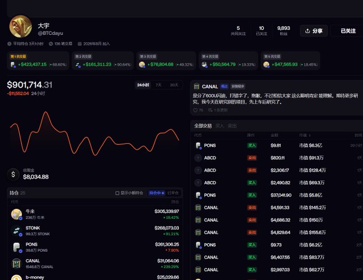This screenshot has width=363, height=280.
Task: Open third trade card +$76,804.68
Action: (x=166, y=61)
